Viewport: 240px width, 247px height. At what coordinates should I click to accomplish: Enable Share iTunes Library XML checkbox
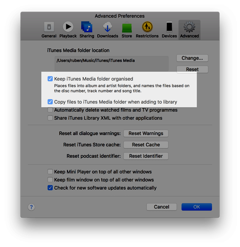pyautogui.click(x=50, y=118)
